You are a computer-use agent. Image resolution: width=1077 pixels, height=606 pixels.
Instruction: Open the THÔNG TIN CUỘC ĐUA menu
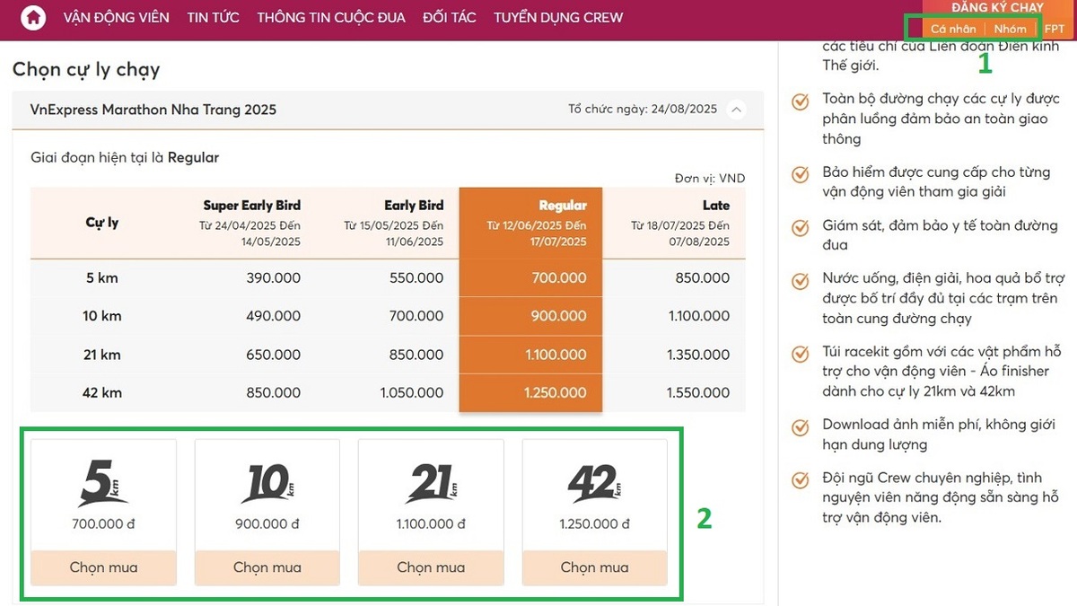point(331,18)
